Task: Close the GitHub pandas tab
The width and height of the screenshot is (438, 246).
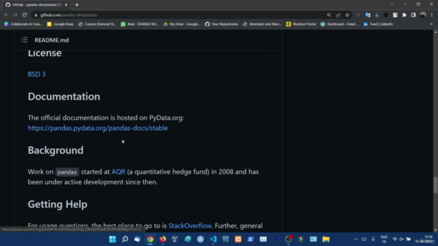Action: pyautogui.click(x=66, y=5)
